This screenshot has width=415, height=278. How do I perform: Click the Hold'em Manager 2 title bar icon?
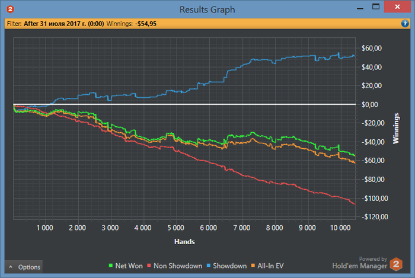tap(10, 9)
